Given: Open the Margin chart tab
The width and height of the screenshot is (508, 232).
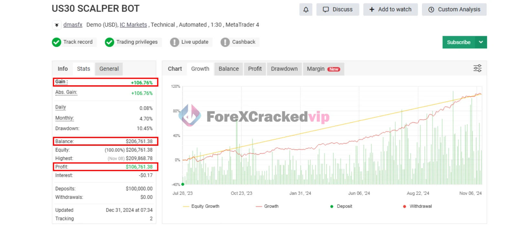Looking at the screenshot, I should [x=323, y=69].
